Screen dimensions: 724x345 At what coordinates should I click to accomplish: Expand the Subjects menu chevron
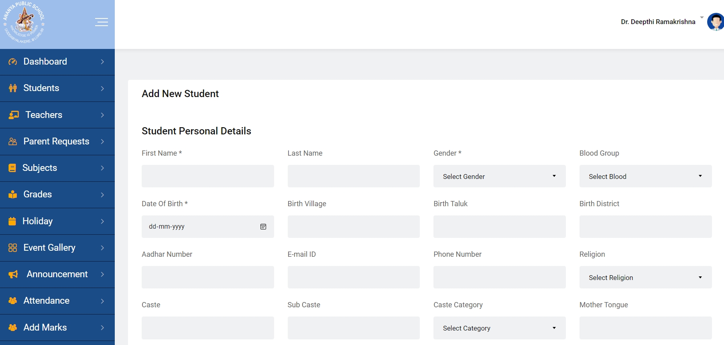102,168
